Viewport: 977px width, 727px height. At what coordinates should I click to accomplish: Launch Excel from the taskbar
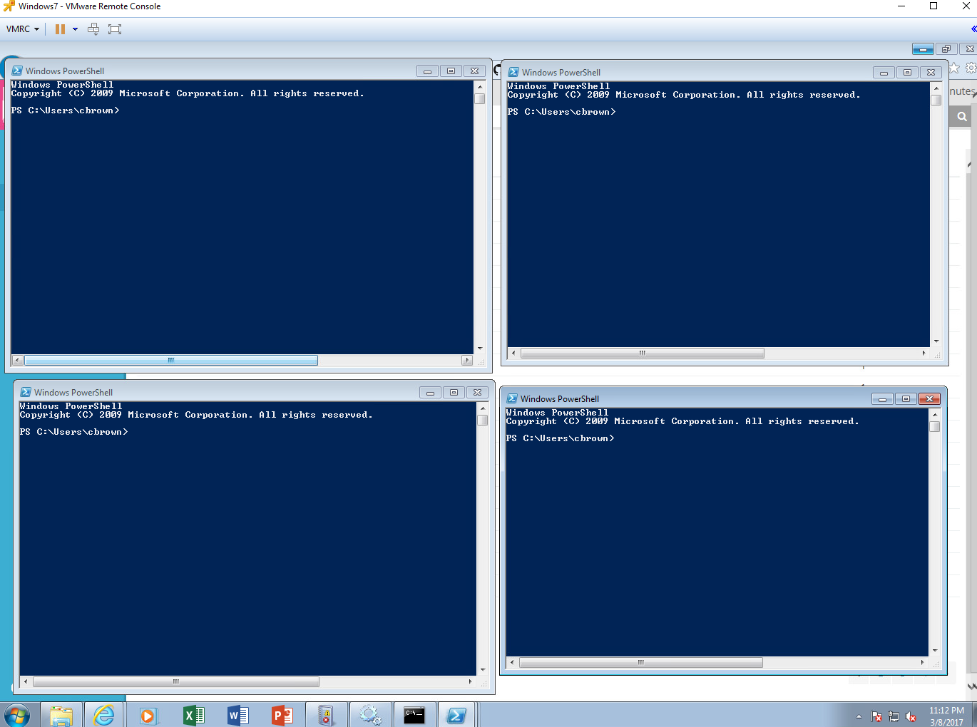(193, 715)
